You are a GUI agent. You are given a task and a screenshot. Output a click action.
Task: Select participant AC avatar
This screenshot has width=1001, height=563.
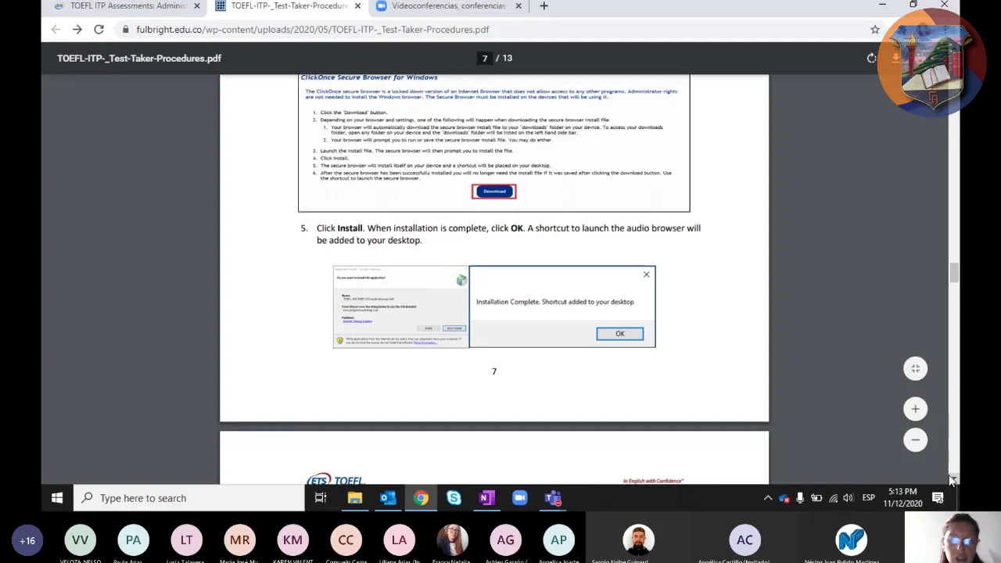coord(744,540)
